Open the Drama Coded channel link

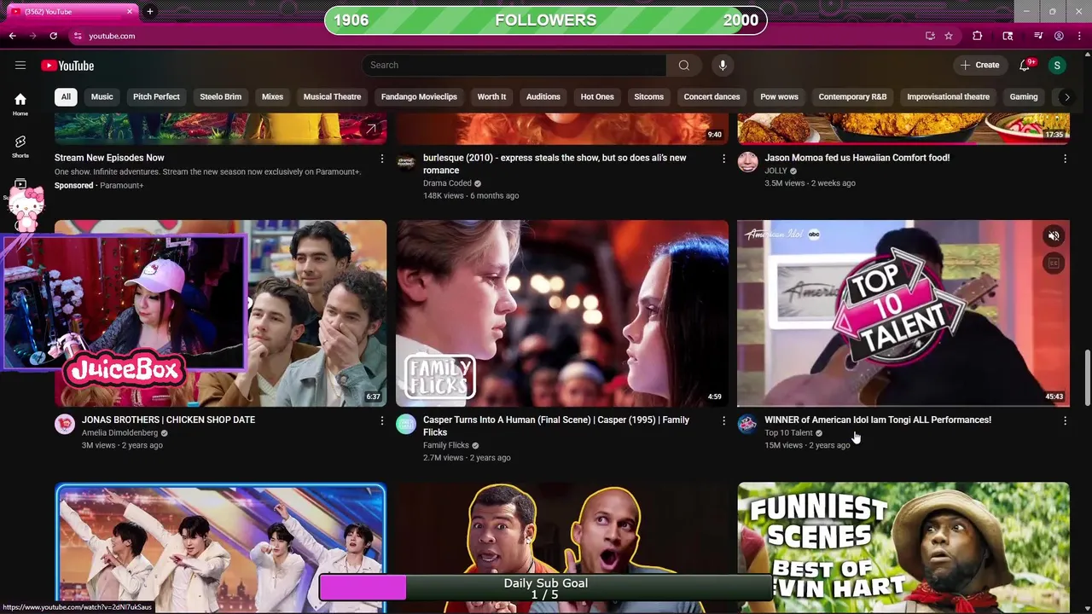(447, 183)
